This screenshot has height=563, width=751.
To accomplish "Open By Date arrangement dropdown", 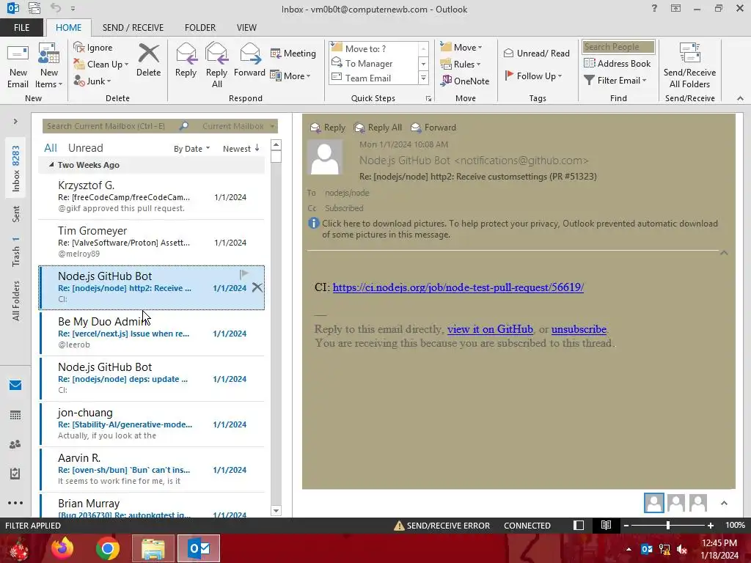I will 191,148.
